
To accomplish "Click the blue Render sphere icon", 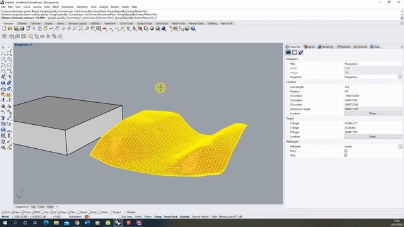I will coord(163,28).
